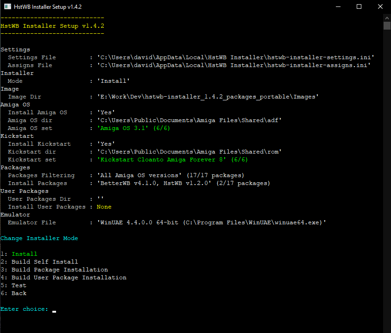391x333 pixels.
Task: Click the WinUAE Emulator File value
Action: click(x=211, y=222)
